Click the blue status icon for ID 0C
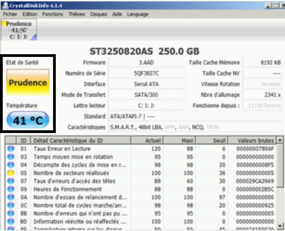285x231 pixels. point(11,205)
